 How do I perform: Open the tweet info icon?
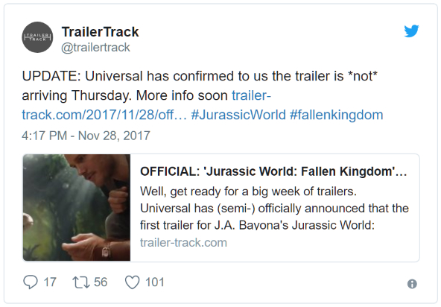pyautogui.click(x=412, y=284)
